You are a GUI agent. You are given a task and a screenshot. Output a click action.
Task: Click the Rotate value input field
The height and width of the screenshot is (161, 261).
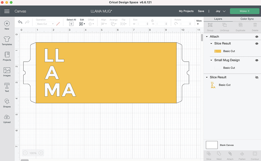pos(184,24)
